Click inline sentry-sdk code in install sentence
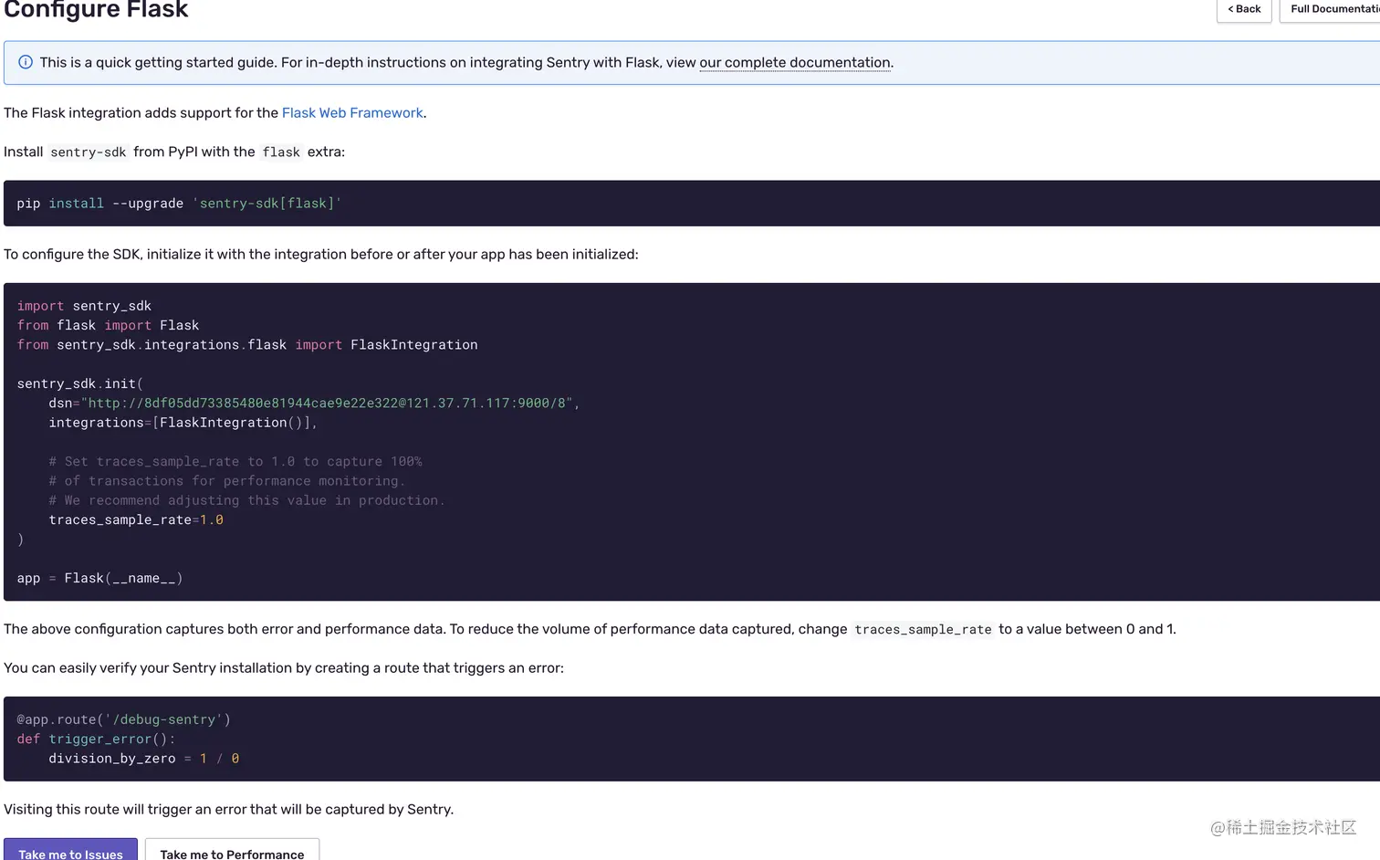1380x860 pixels. click(x=89, y=152)
